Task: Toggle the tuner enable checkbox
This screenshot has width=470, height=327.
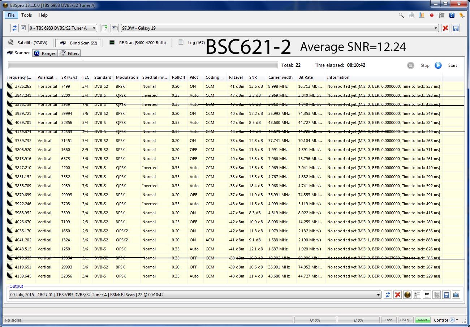Action: (23, 28)
